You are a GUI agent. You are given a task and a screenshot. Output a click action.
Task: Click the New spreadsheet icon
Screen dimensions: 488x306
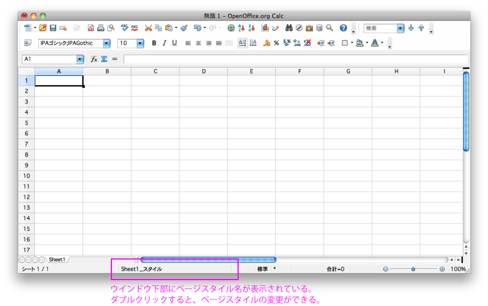[x=28, y=28]
